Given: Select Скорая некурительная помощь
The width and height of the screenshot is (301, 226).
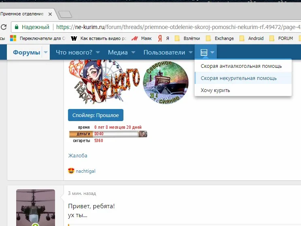Looking at the screenshot, I should tap(243, 78).
